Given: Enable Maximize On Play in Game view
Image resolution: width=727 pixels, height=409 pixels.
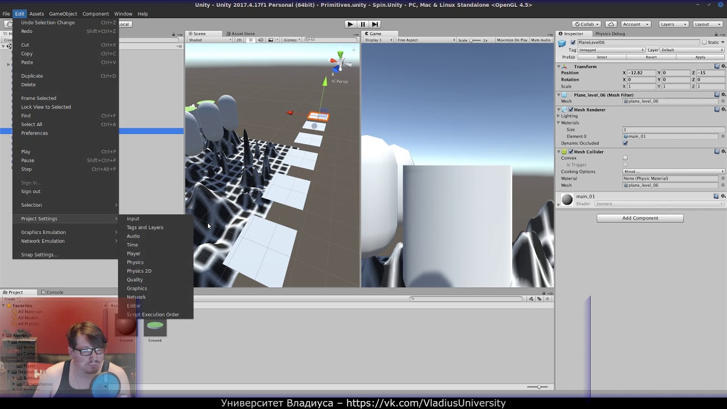Looking at the screenshot, I should [512, 40].
